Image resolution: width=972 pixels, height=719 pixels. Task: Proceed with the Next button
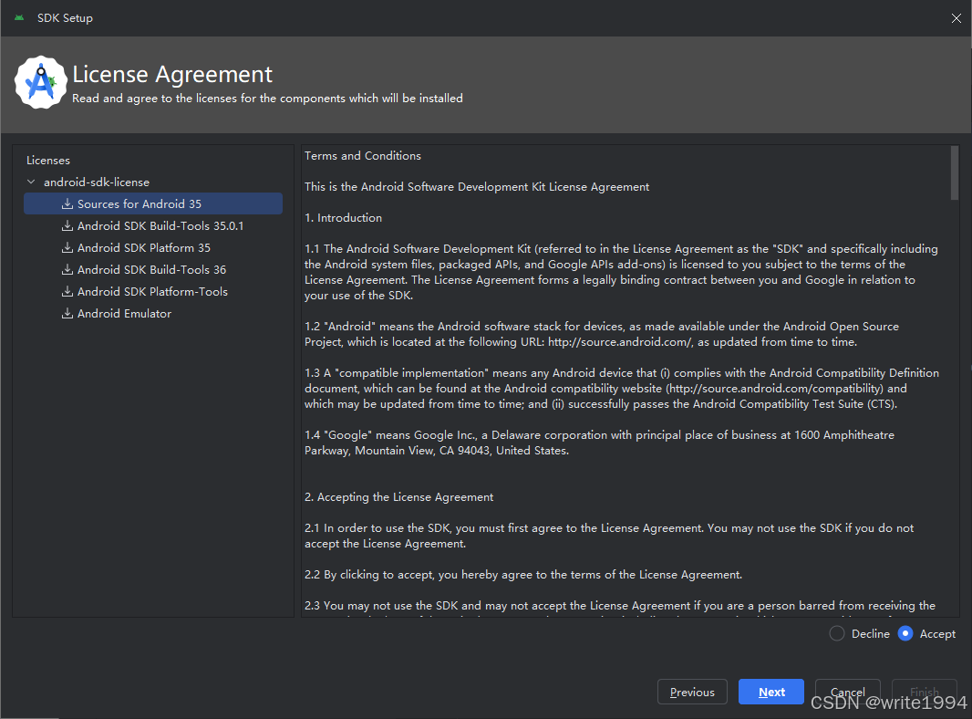tap(771, 692)
